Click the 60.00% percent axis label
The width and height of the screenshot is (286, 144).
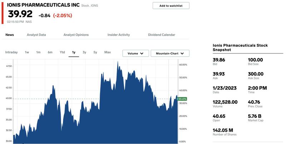click(183, 65)
